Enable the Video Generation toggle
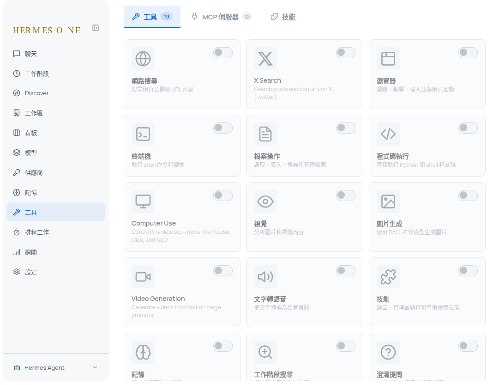Screen dimensions: 499x385 (x=223, y=270)
